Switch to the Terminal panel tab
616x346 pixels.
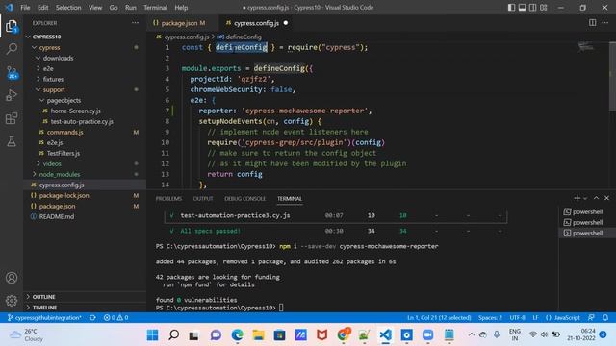click(x=290, y=199)
